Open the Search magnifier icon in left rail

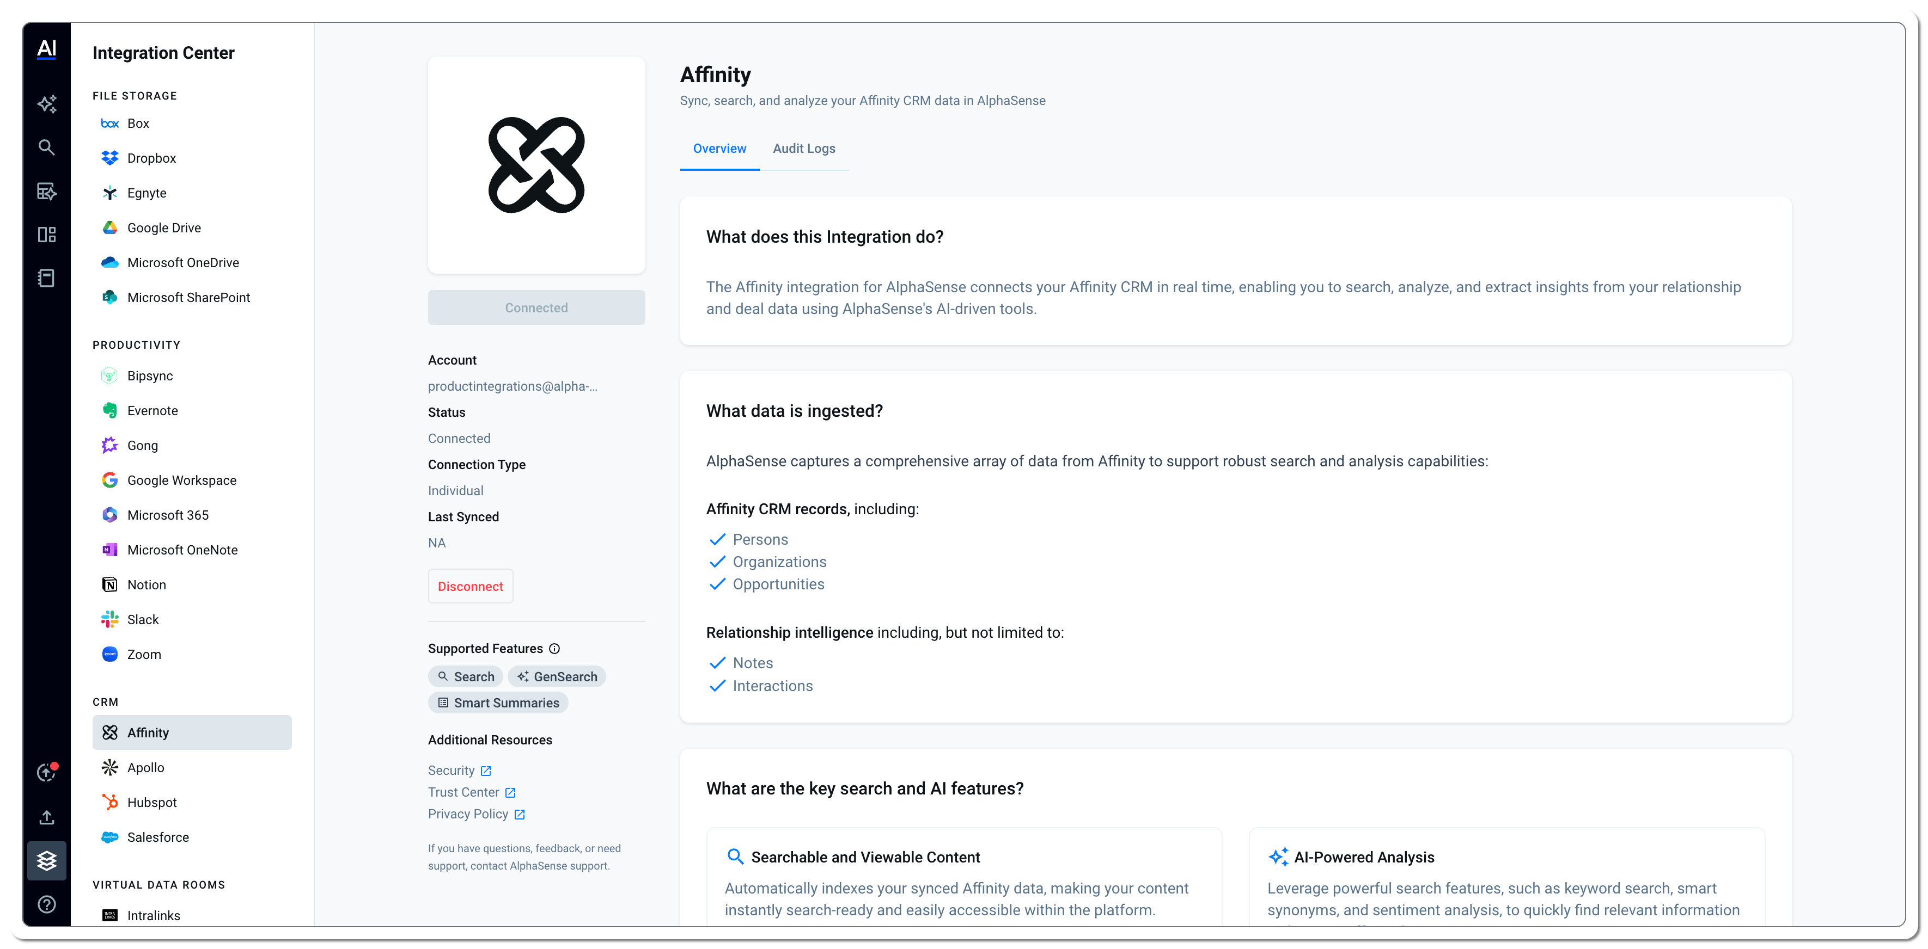[x=46, y=147]
